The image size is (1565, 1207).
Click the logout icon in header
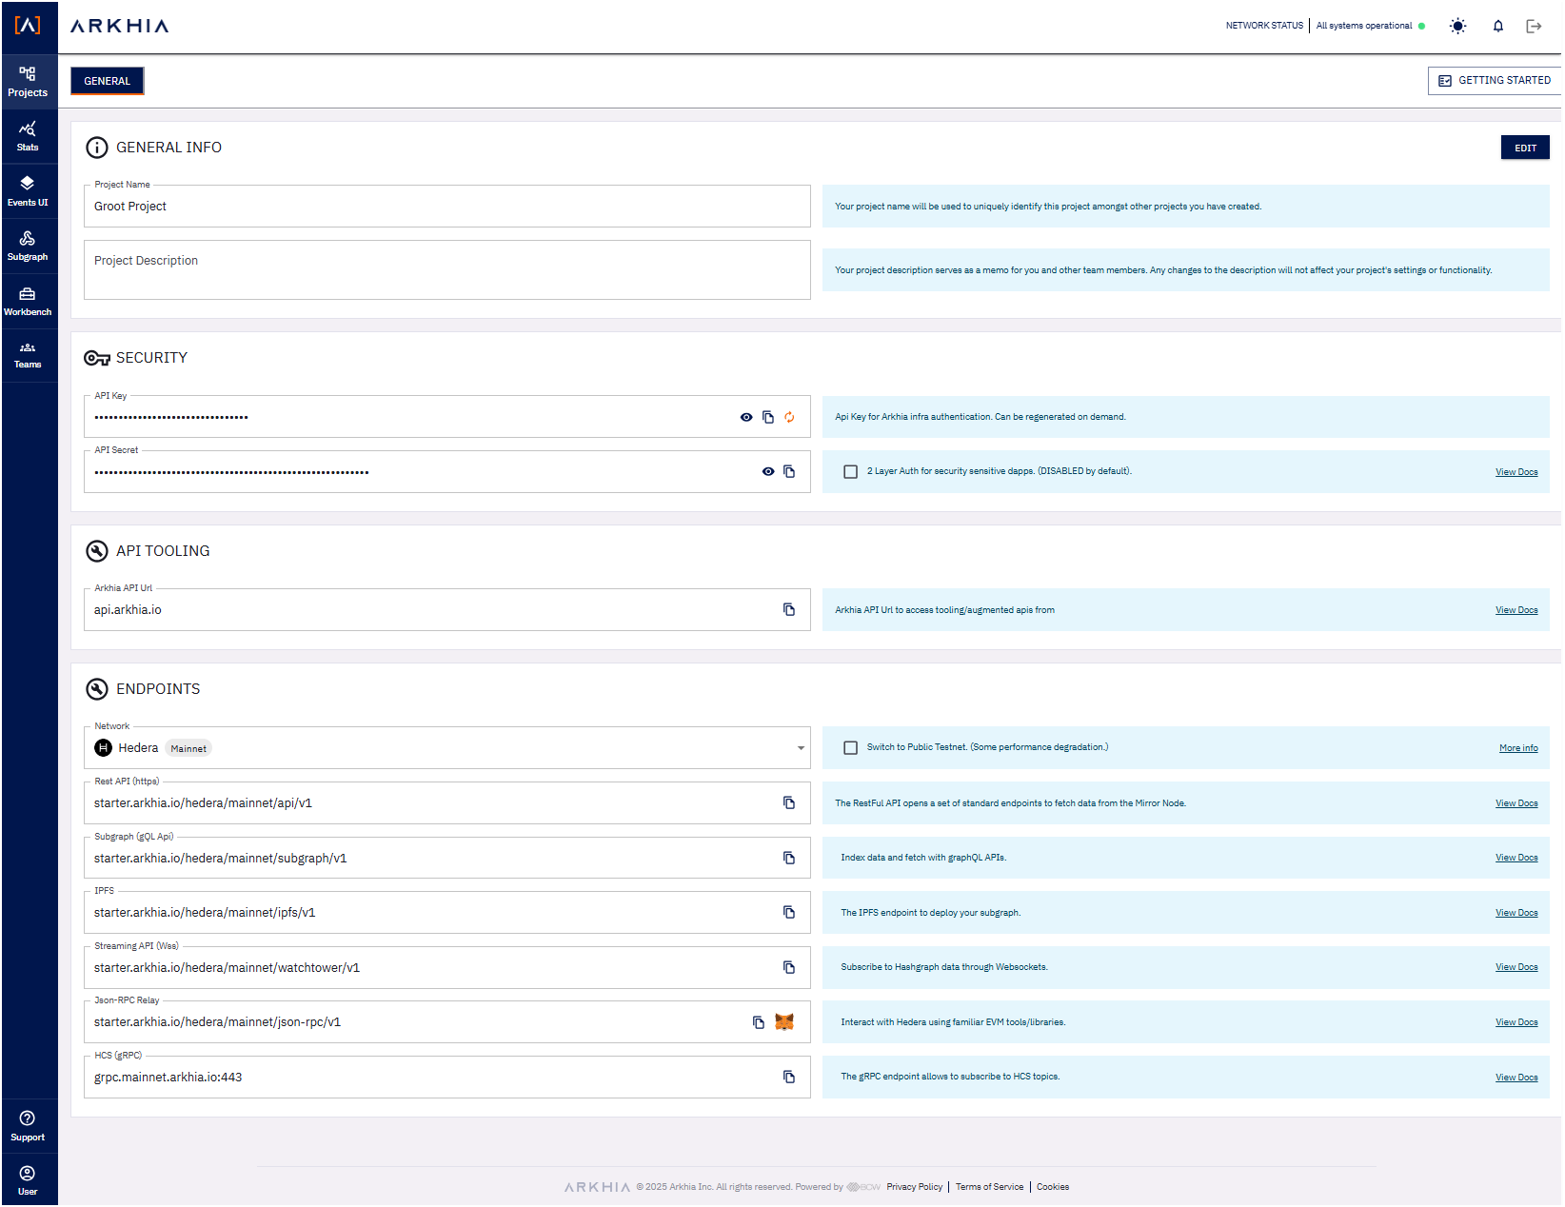point(1534,27)
